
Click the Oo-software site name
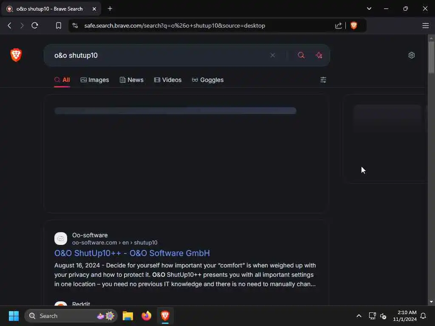(90, 235)
